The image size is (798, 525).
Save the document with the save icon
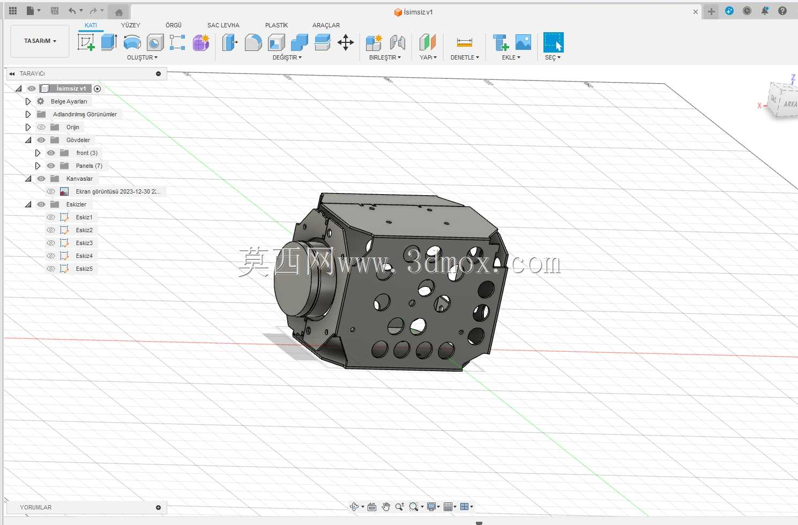[55, 11]
